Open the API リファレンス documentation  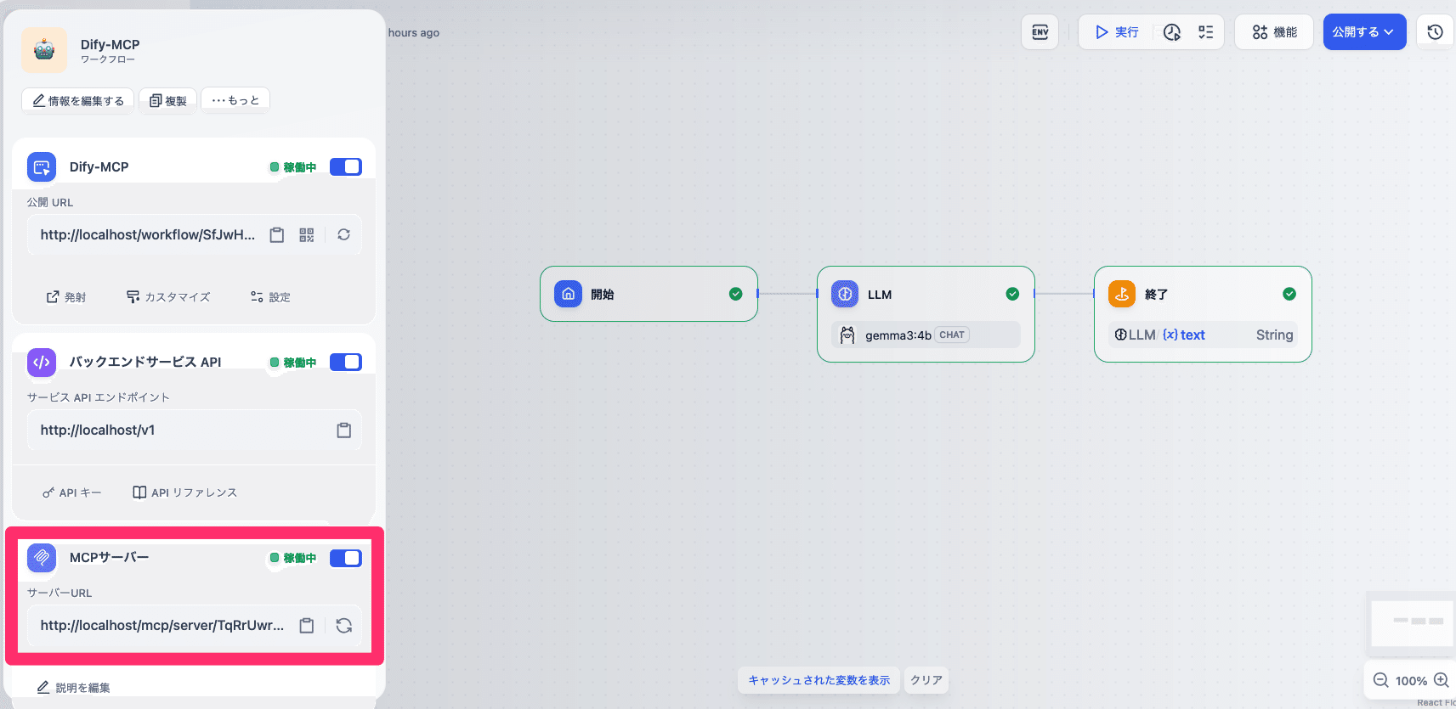185,492
